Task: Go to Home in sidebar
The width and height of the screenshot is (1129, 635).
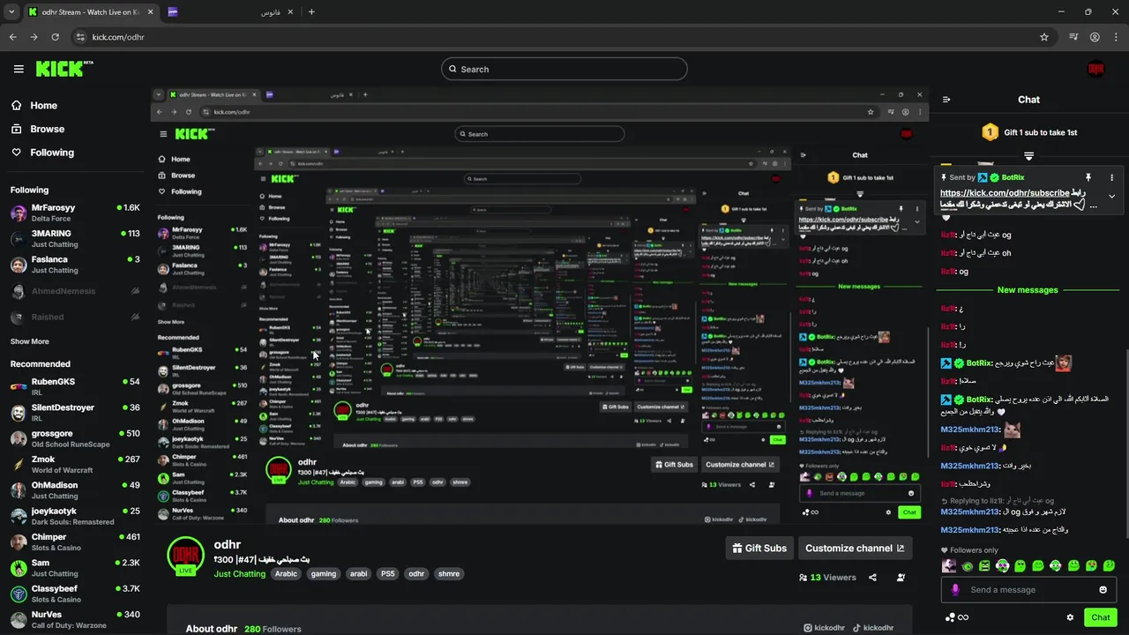Action: [34, 105]
